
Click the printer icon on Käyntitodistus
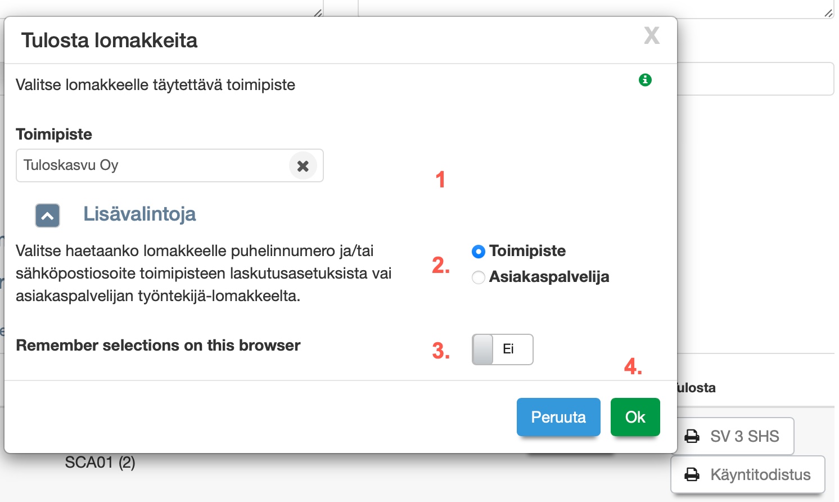tap(692, 474)
